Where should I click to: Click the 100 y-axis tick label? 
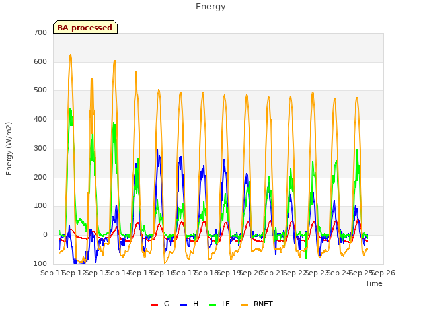[x=40, y=206]
